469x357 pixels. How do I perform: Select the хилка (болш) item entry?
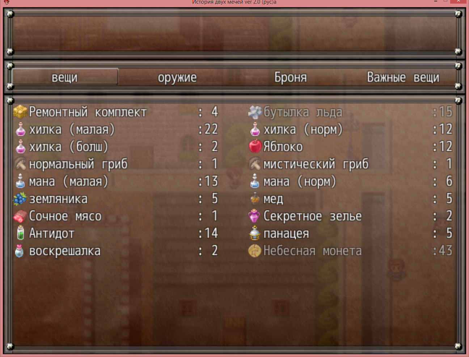(x=116, y=147)
